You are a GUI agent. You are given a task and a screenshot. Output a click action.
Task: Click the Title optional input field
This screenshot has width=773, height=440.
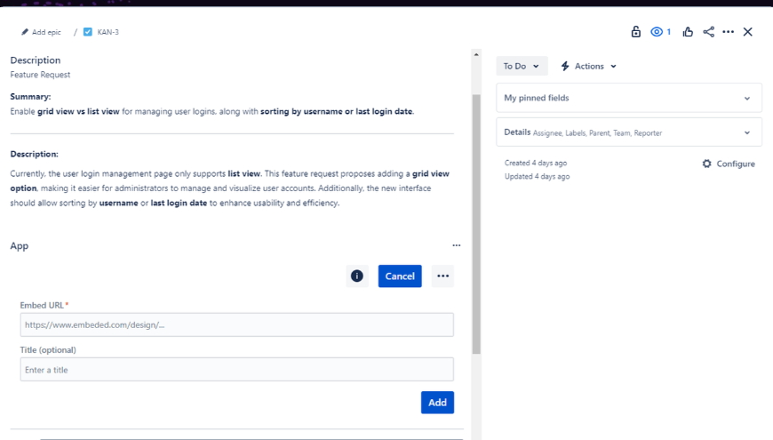(236, 370)
